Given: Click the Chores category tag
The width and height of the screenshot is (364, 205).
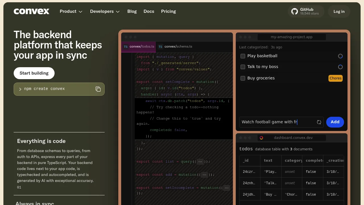Looking at the screenshot, I should 336,78.
